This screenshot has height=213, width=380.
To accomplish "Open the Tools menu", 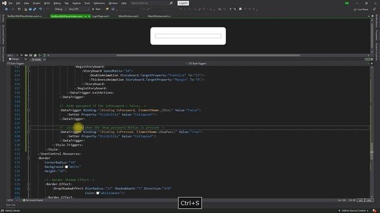I will coord(87,3).
